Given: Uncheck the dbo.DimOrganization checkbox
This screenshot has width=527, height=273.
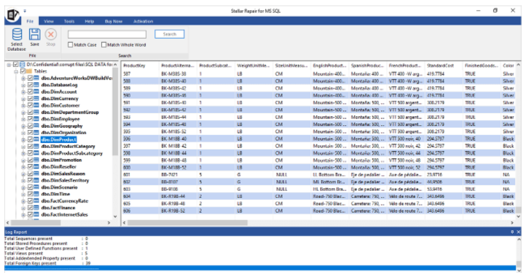Looking at the screenshot, I should [x=30, y=133].
